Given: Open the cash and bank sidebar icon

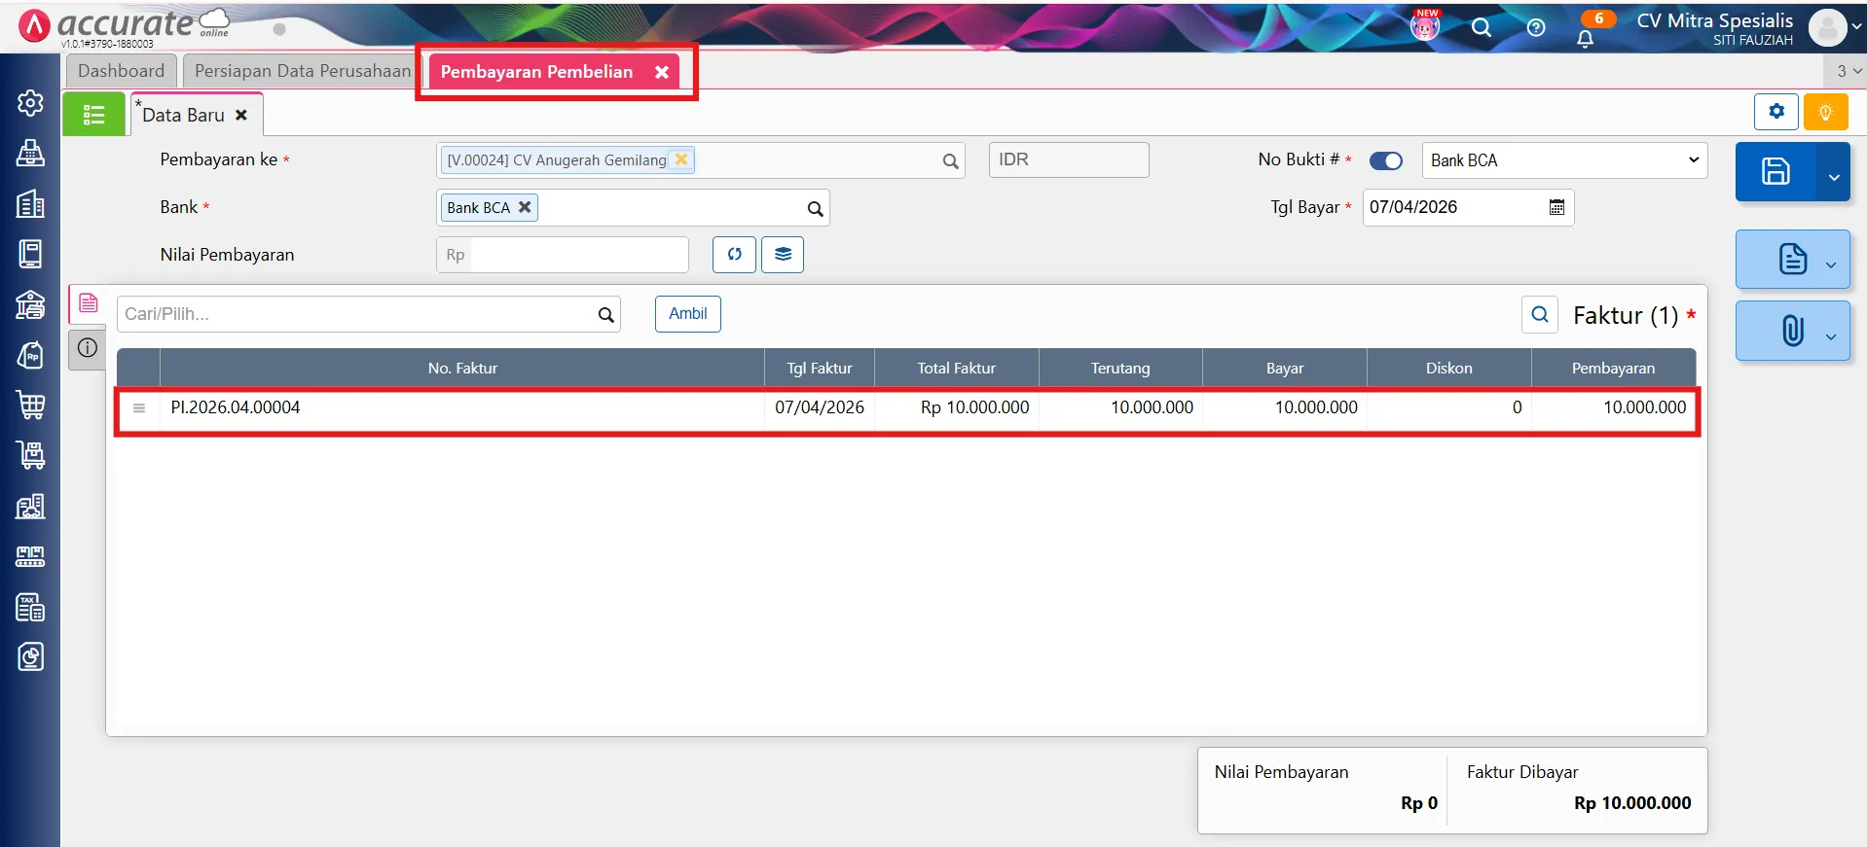Looking at the screenshot, I should [30, 304].
